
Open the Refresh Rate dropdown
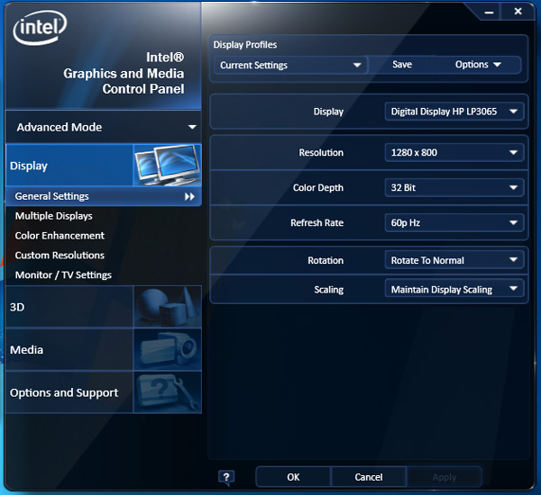pyautogui.click(x=454, y=223)
